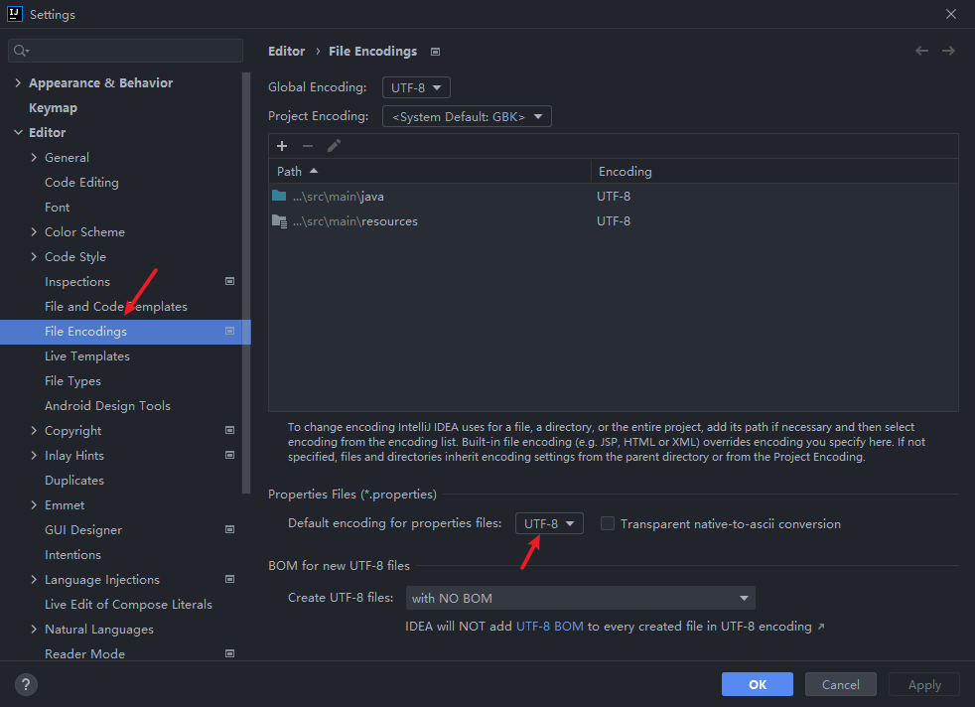Click UTF-8 encoding cell for resources path
Viewport: 975px width, 707px height.
point(614,221)
